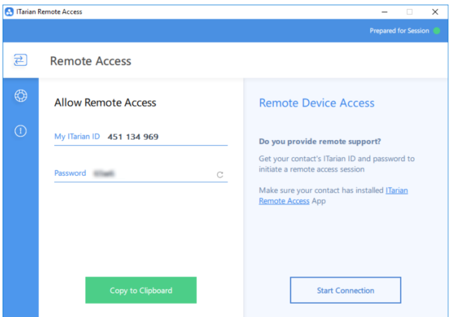Click the Allow Remote Access heading
Screen dimensions: 451x317
tap(105, 102)
